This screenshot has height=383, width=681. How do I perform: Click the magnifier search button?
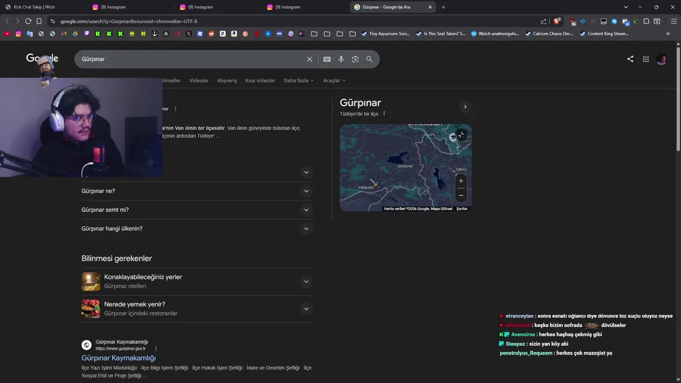(x=369, y=59)
